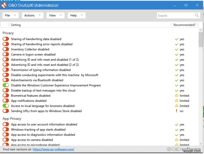The height and width of the screenshot is (154, 204).
Task: Click the red exclamation icon beside 'no'
Action: tap(177, 111)
